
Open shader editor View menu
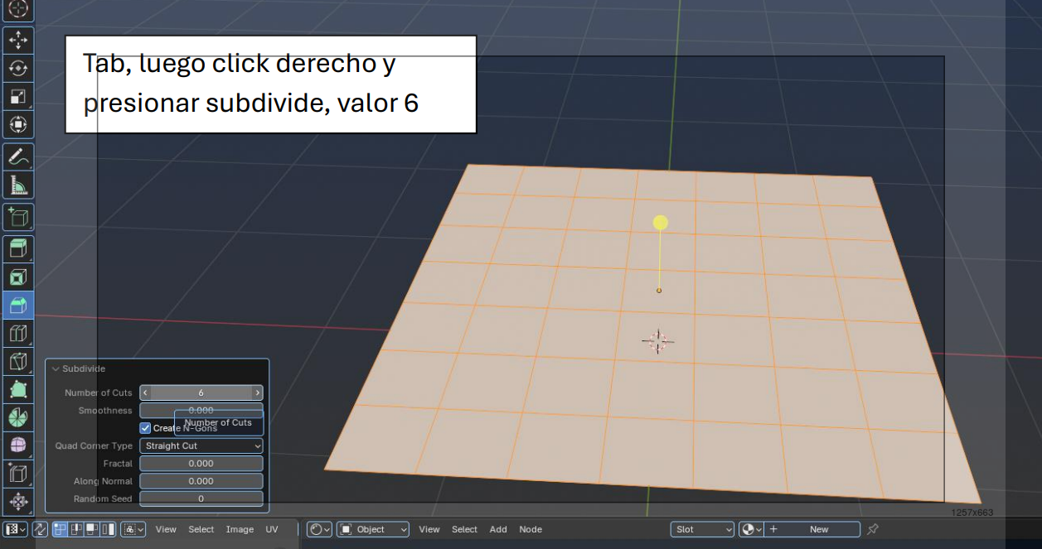(429, 529)
